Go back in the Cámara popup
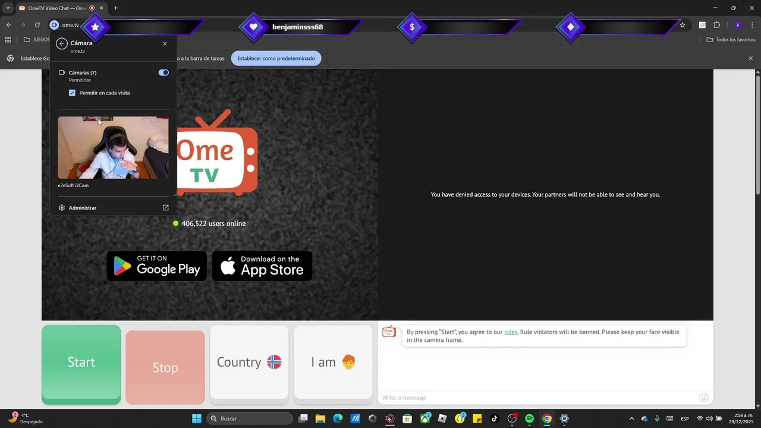This screenshot has width=761, height=428. (x=62, y=43)
